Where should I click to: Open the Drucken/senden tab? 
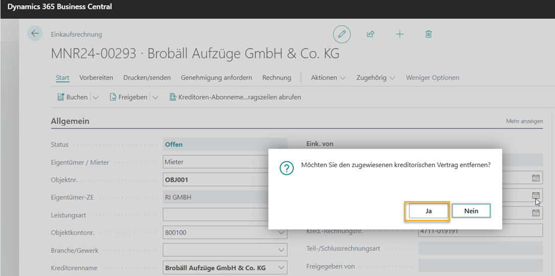click(147, 78)
